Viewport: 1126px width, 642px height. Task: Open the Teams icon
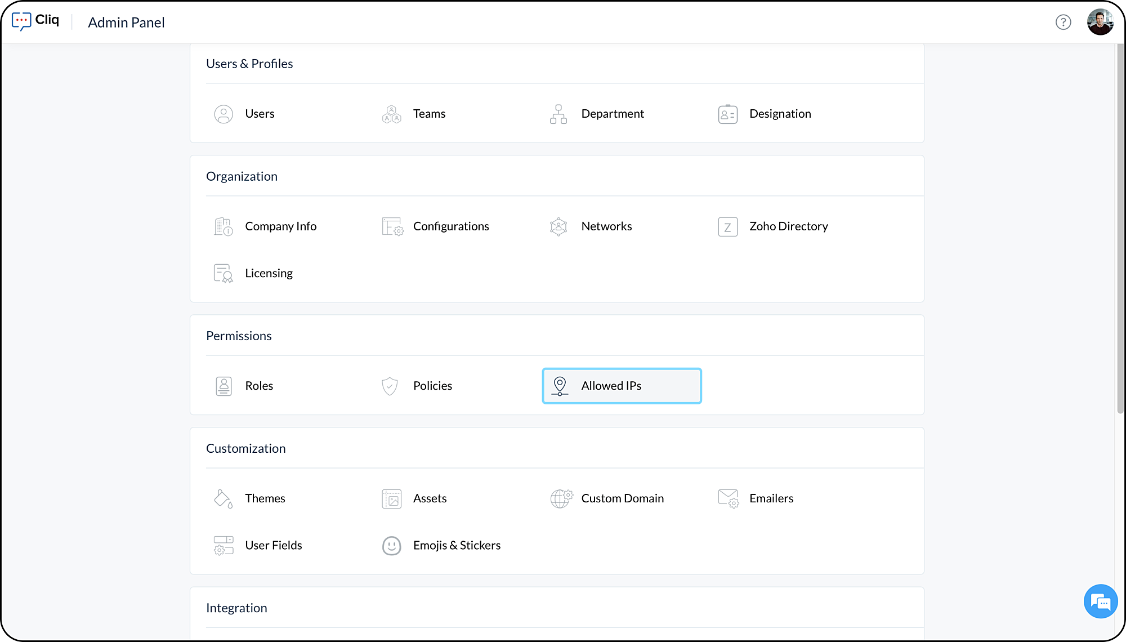click(391, 114)
